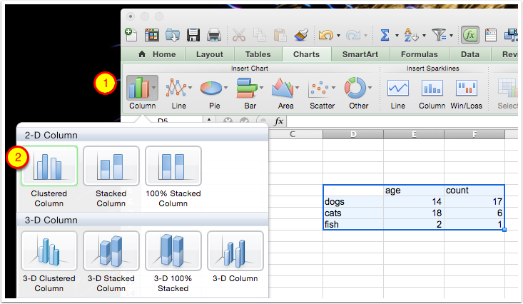Insert a Win/Loss sparkline

[x=466, y=88]
